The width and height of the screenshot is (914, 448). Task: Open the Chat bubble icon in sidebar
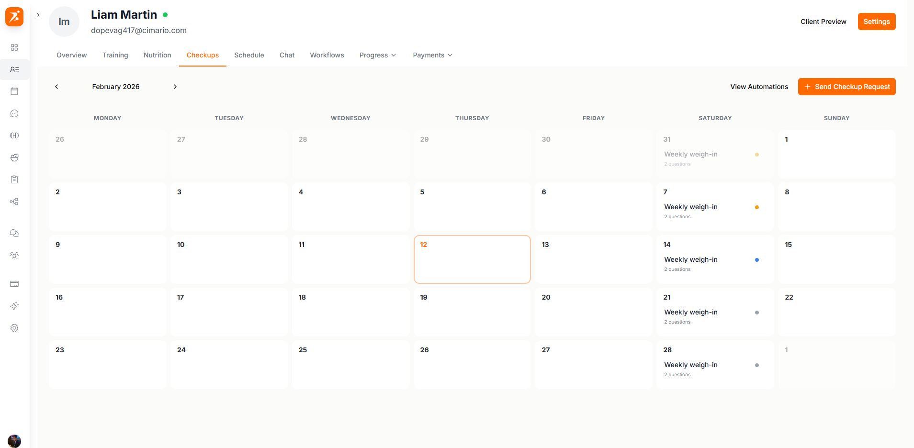click(14, 113)
